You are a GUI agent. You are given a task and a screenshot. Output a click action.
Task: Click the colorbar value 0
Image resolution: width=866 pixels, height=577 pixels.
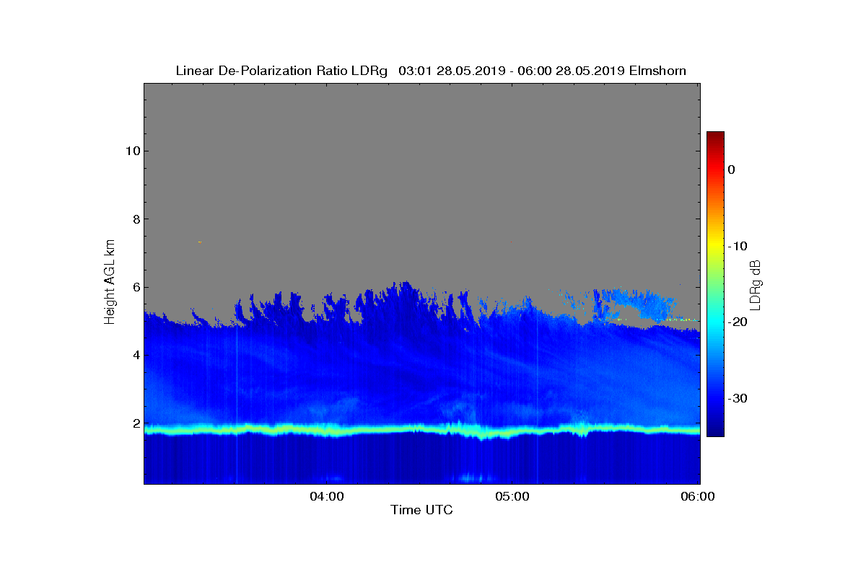(x=731, y=169)
